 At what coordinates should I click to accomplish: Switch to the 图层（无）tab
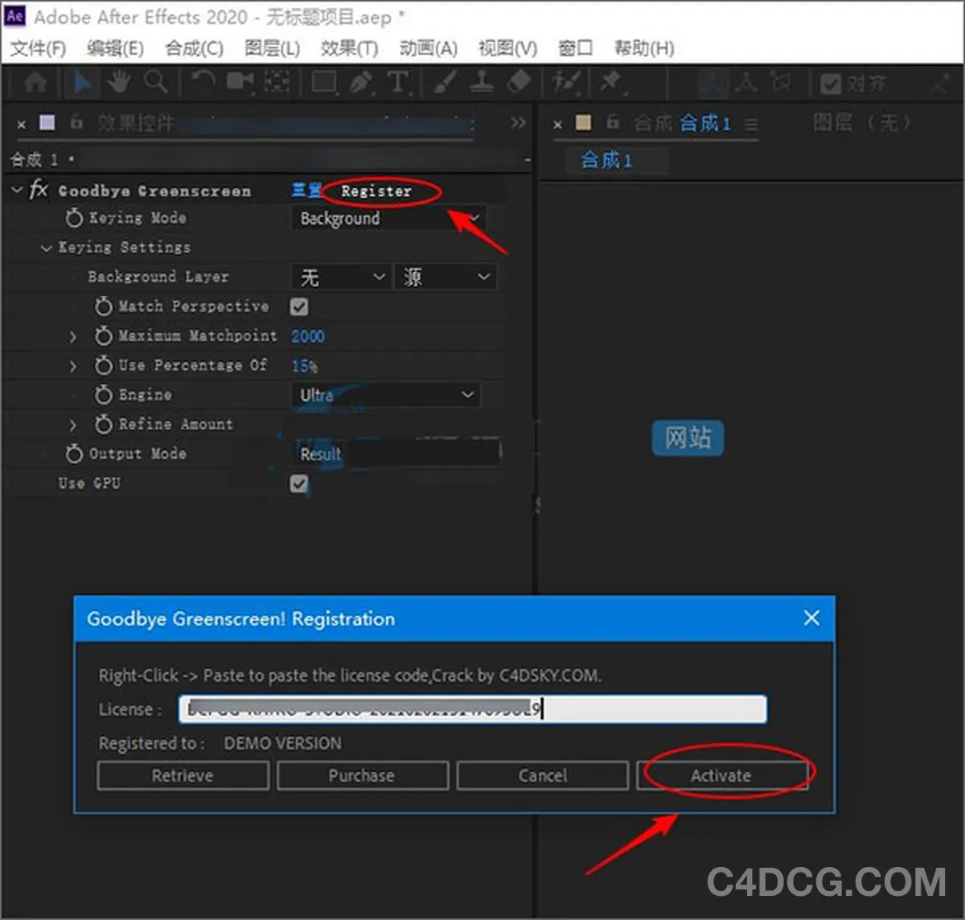(x=863, y=123)
